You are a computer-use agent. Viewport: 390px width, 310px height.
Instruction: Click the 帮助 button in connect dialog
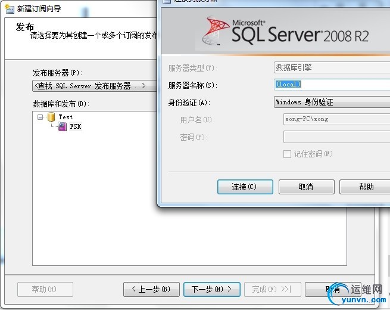[365, 187]
